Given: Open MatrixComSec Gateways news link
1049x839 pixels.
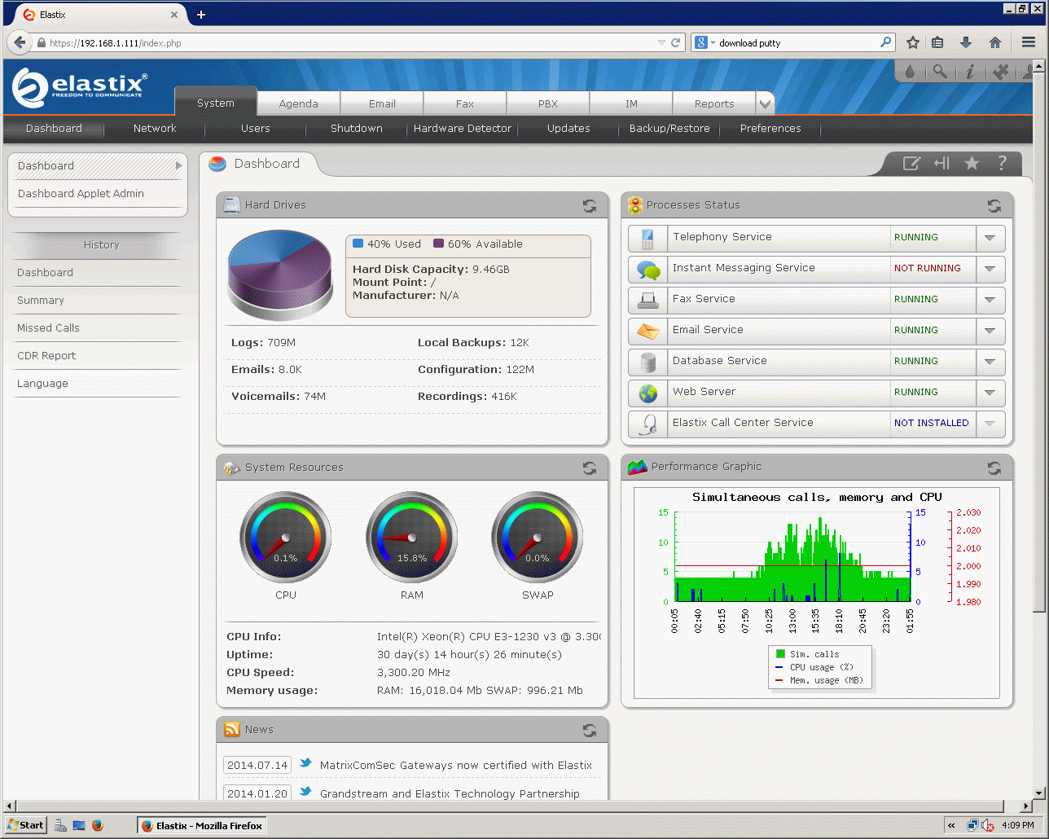Looking at the screenshot, I should pyautogui.click(x=456, y=766).
